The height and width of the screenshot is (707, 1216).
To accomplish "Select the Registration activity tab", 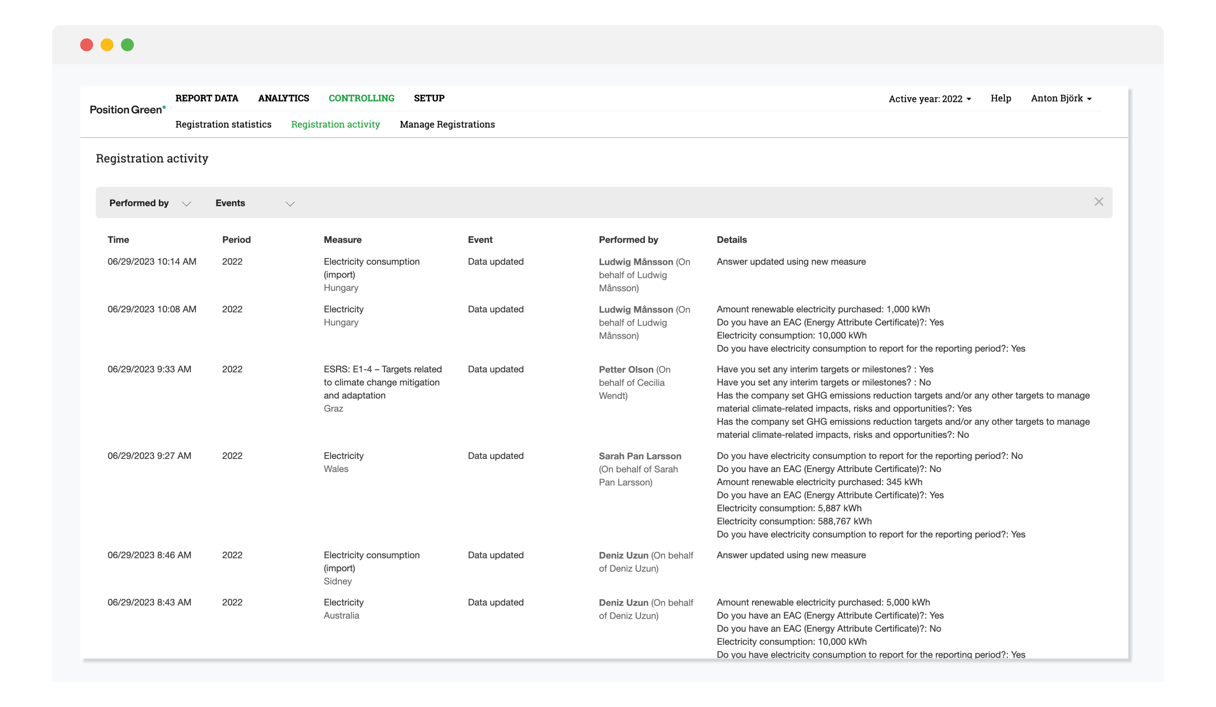I will pos(336,124).
